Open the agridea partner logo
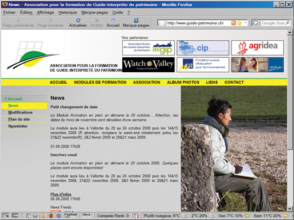This screenshot has width=294, height=220. click(x=257, y=48)
